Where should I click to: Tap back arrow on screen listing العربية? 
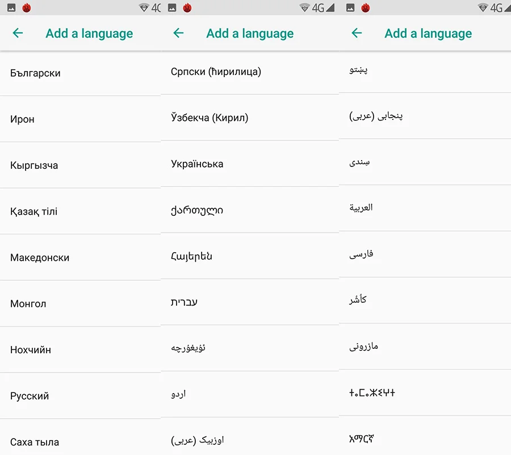pos(357,32)
